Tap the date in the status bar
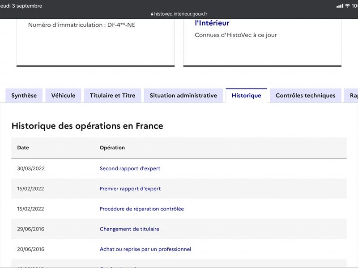Screen dimensions: 358x268 point(21,6)
